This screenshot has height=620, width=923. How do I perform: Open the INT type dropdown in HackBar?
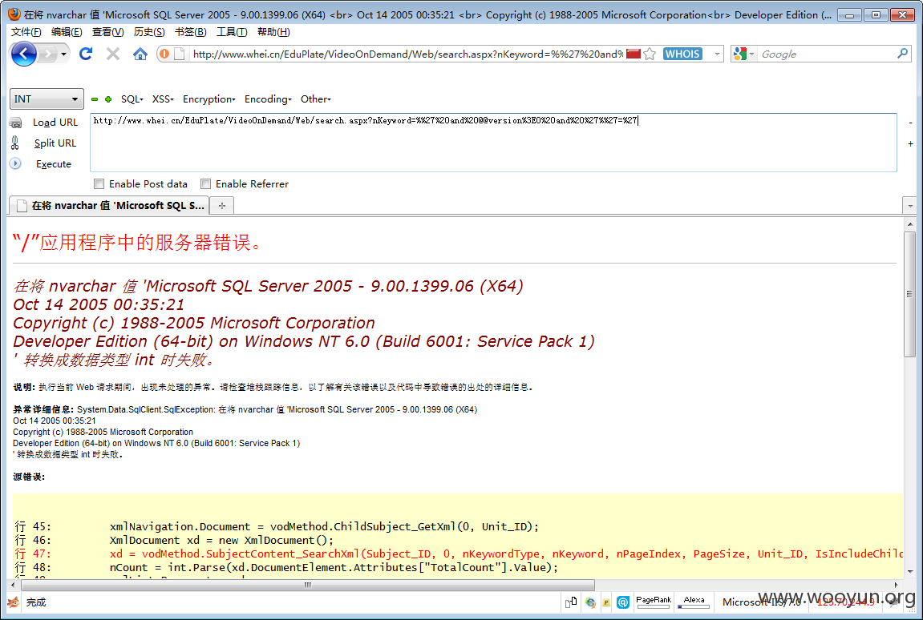47,99
